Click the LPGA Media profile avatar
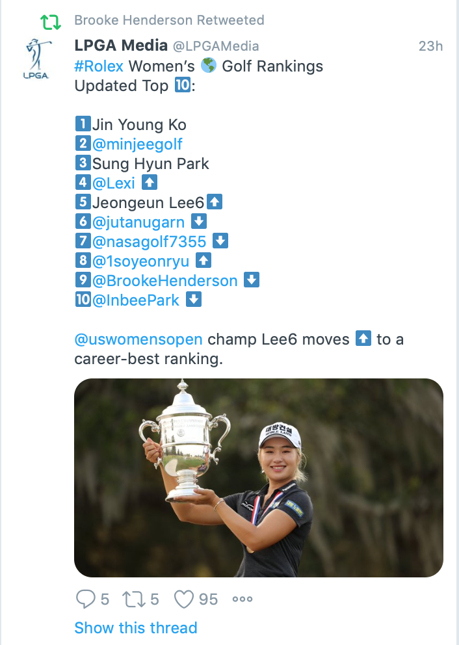The height and width of the screenshot is (645, 459). click(37, 59)
